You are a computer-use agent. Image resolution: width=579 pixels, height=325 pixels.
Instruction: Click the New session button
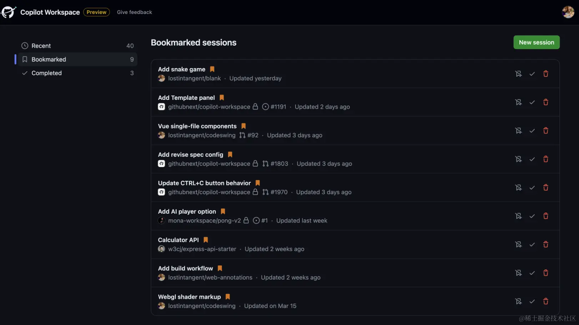(536, 42)
